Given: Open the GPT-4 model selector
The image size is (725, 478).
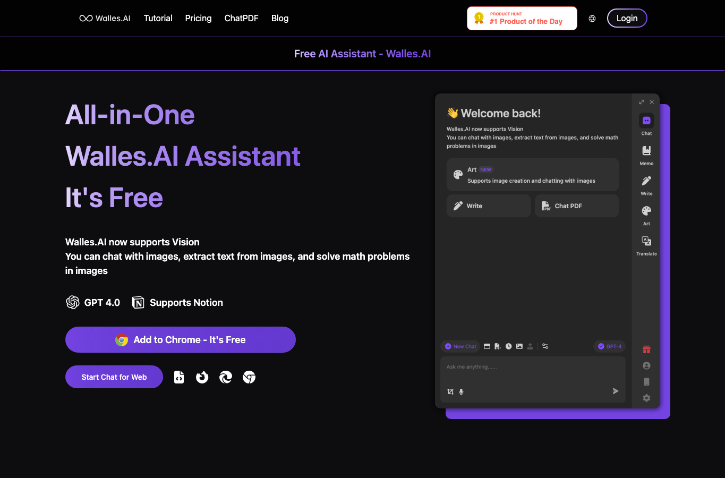Looking at the screenshot, I should tap(609, 346).
